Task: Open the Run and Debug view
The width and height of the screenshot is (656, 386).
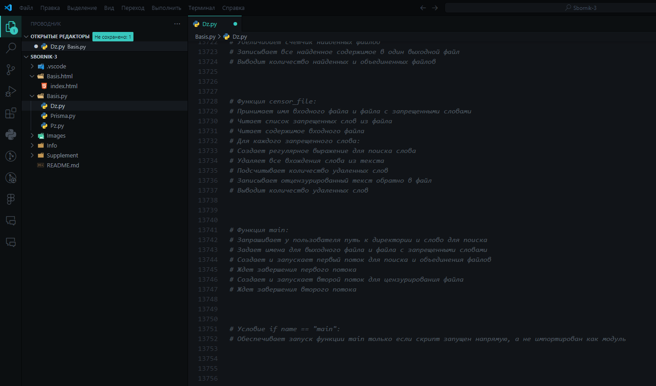Action: pyautogui.click(x=11, y=91)
